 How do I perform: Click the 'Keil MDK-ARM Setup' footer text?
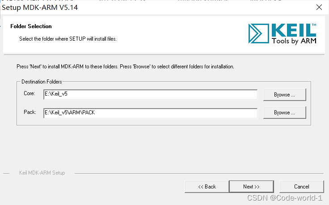(x=42, y=173)
